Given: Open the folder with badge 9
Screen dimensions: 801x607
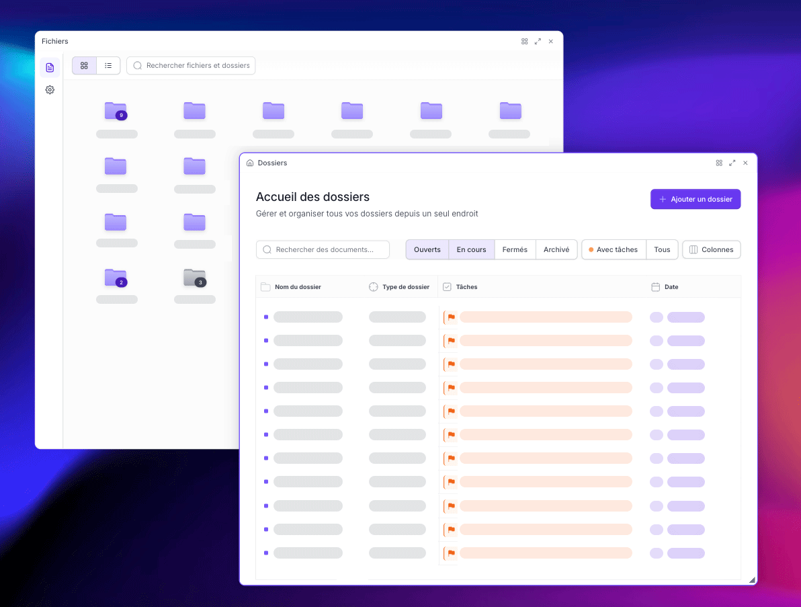Looking at the screenshot, I should tap(116, 111).
